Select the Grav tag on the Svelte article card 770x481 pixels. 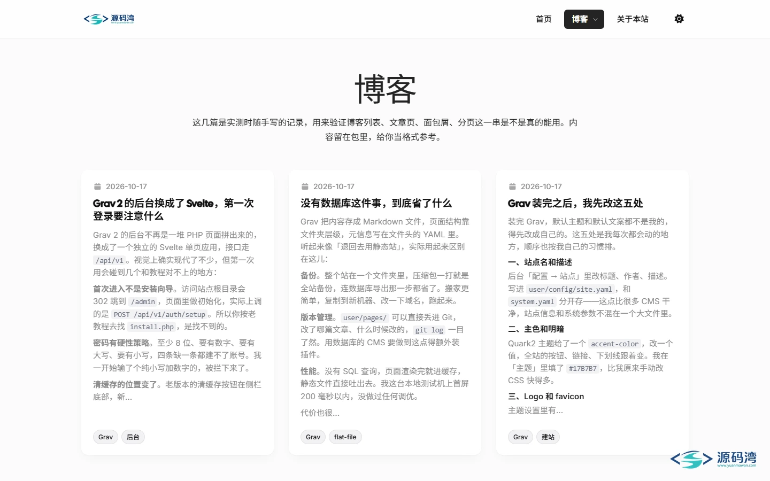tap(105, 437)
